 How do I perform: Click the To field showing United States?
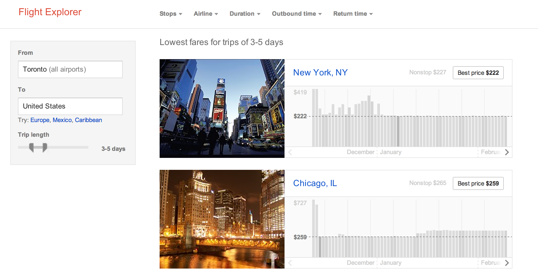point(70,106)
